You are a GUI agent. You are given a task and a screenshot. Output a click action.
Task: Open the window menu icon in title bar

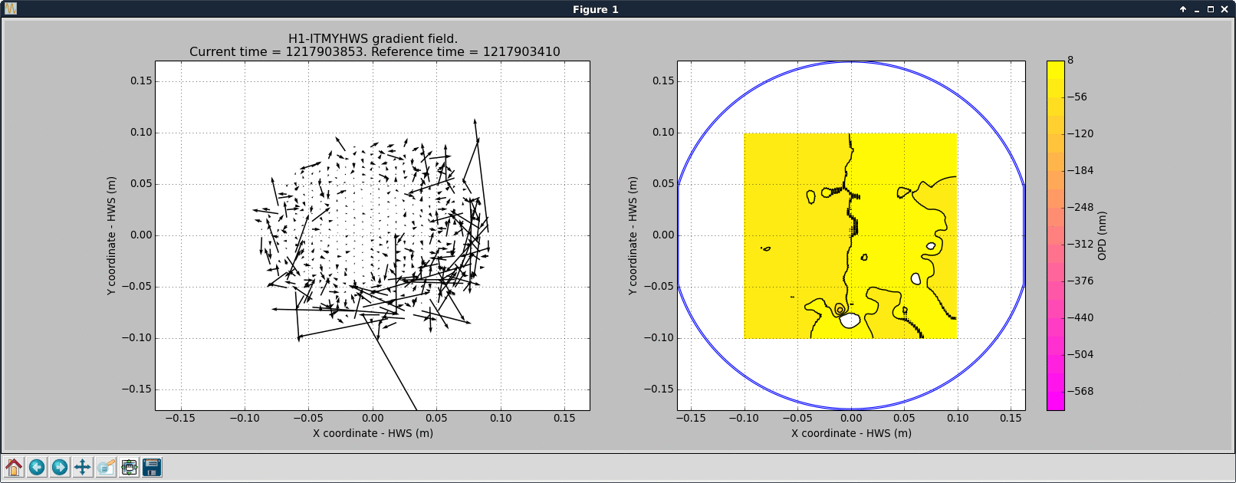tap(10, 9)
